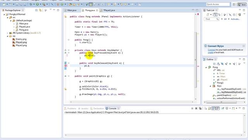
Task: Click the New Java Class icon
Action: (62, 4)
